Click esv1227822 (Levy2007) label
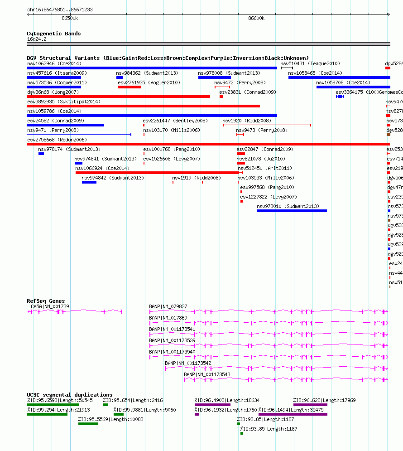The width and height of the screenshot is (403, 451). (269, 197)
